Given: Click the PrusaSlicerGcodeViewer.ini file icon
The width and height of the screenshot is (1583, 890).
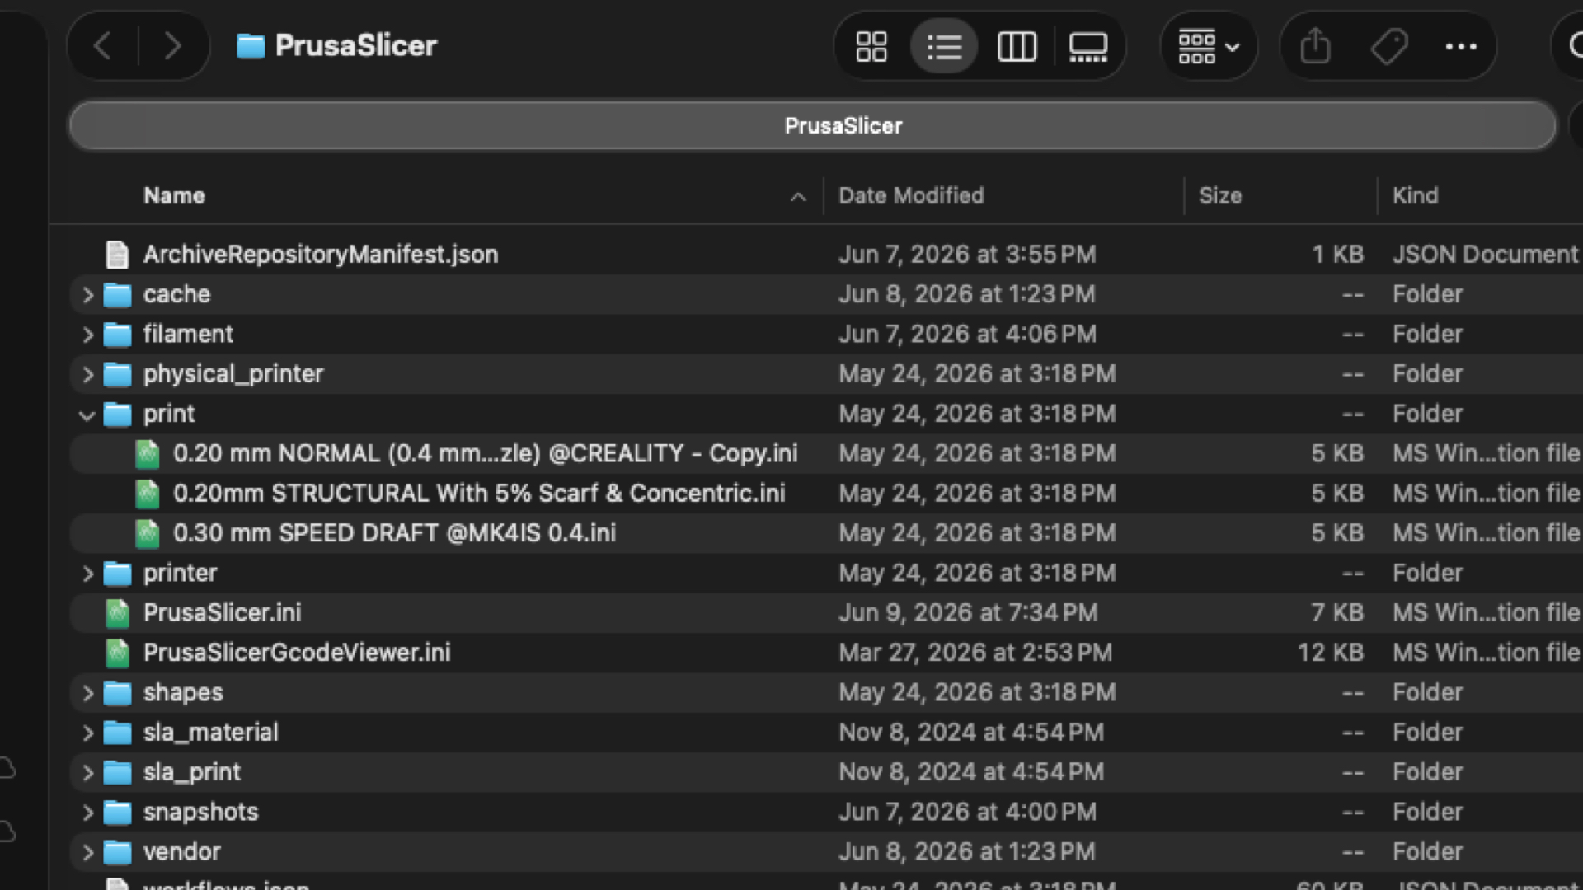Looking at the screenshot, I should (x=117, y=653).
